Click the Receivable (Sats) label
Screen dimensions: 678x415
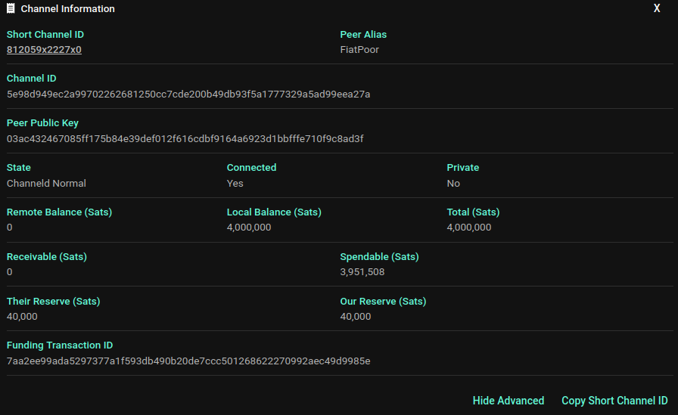point(47,257)
